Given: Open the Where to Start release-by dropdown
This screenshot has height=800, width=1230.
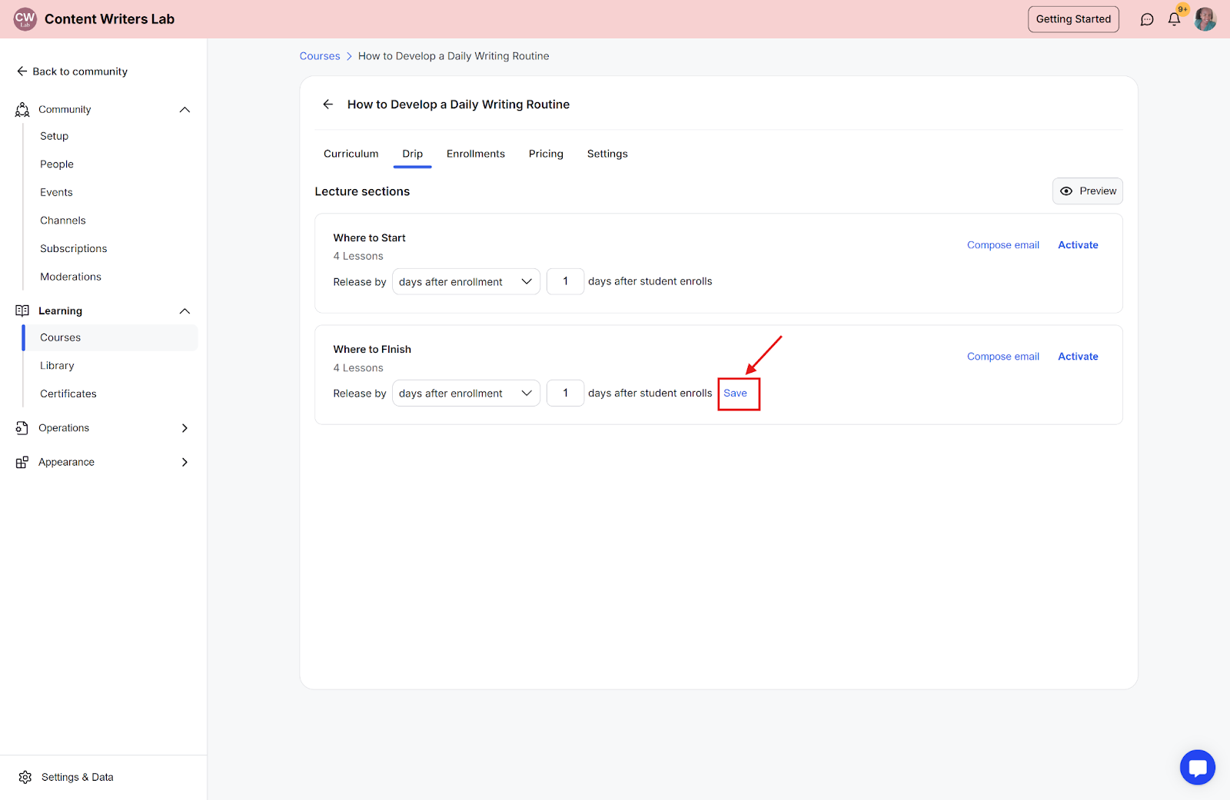Looking at the screenshot, I should click(x=466, y=282).
